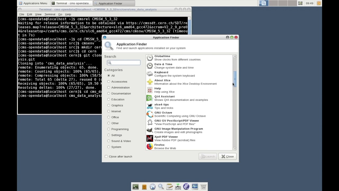Click scroll up arrow of application list

pyautogui.click(x=235, y=56)
